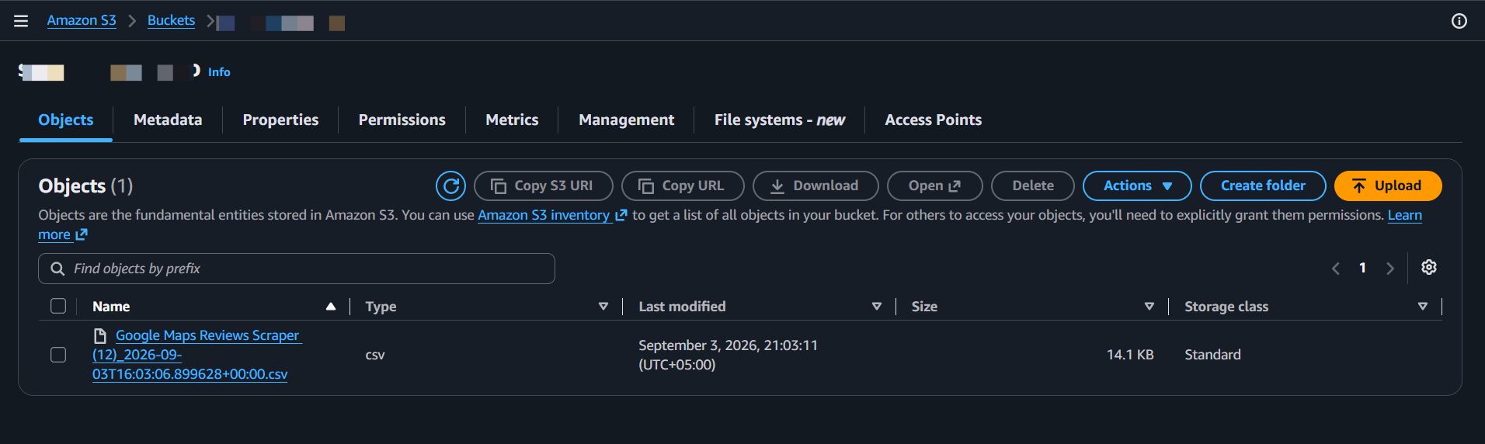
Task: Click page number 1 in pagination
Action: tap(1362, 268)
